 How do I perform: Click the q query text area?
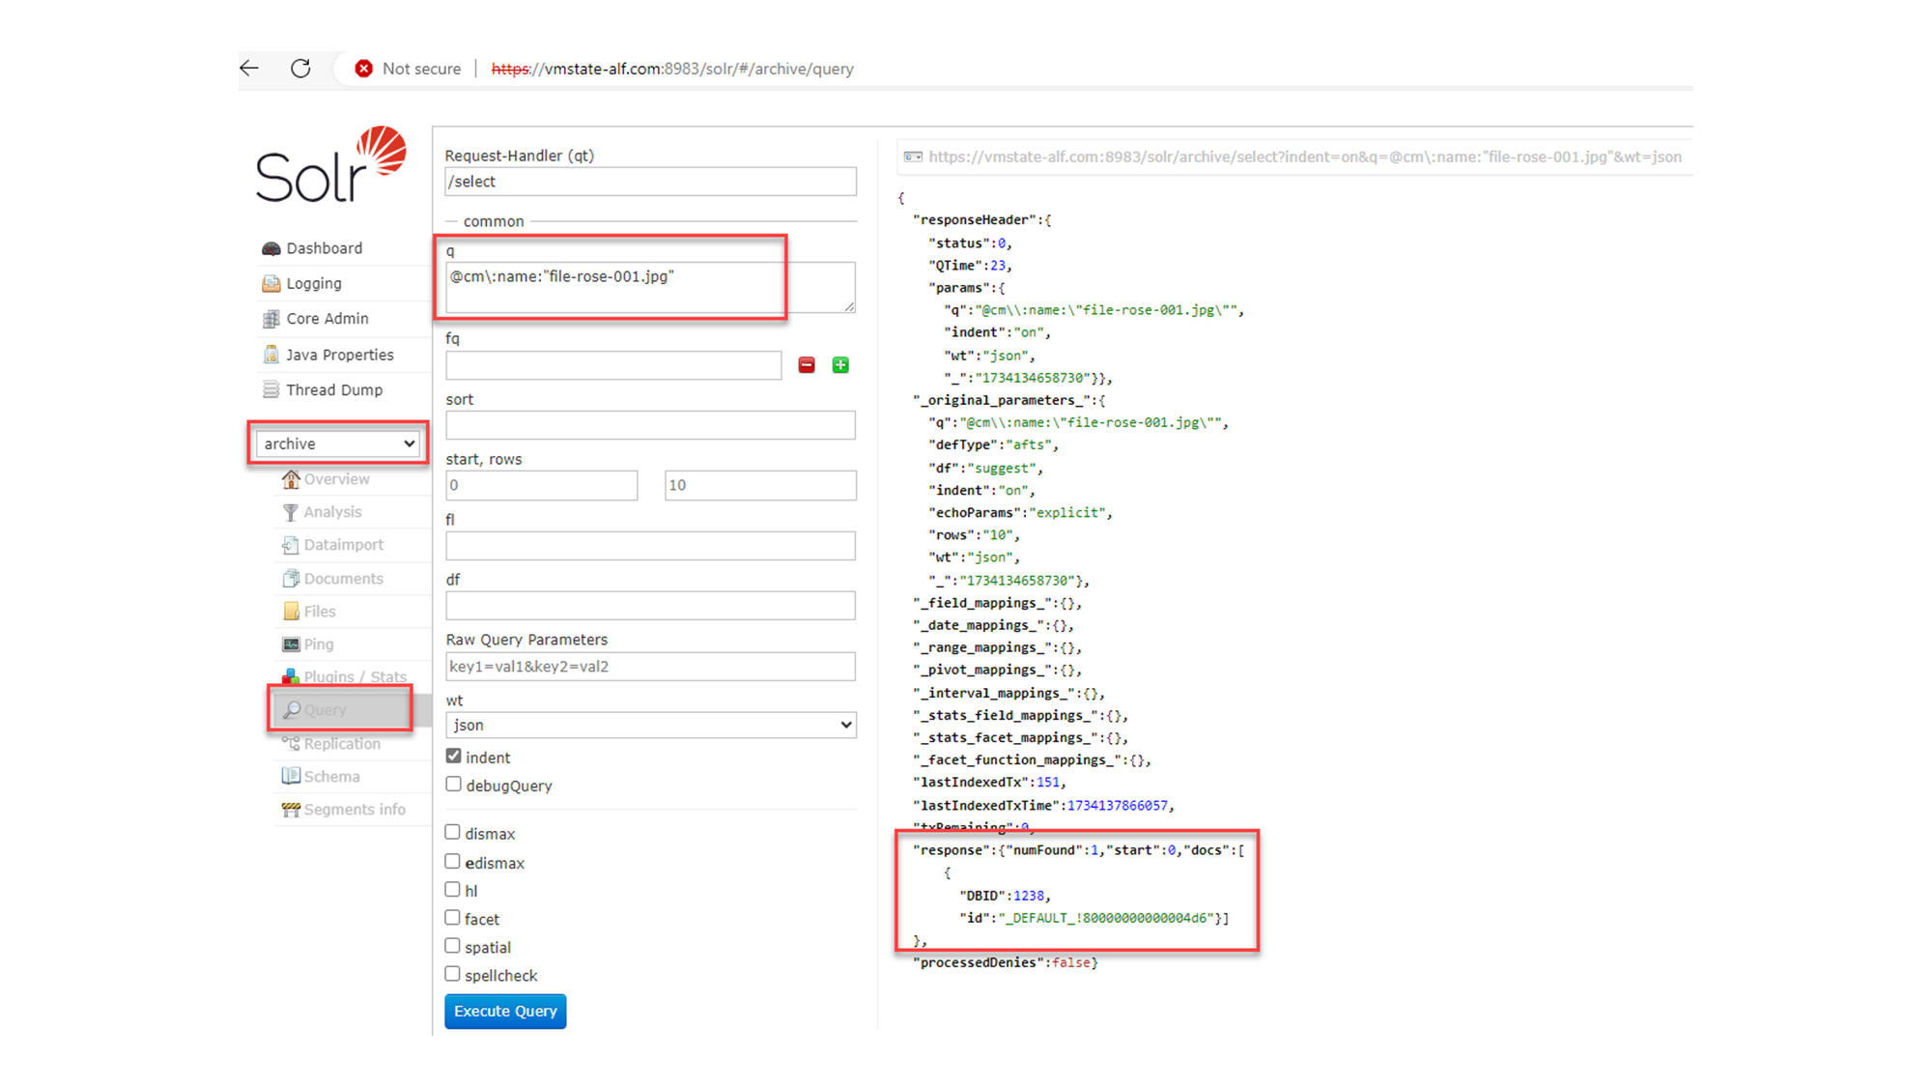pos(651,287)
